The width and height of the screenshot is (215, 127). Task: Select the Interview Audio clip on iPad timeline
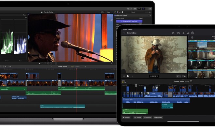click(x=156, y=101)
